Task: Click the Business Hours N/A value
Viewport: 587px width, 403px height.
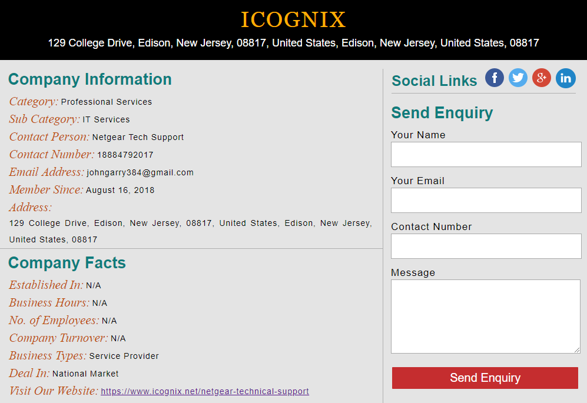Action: click(x=100, y=303)
